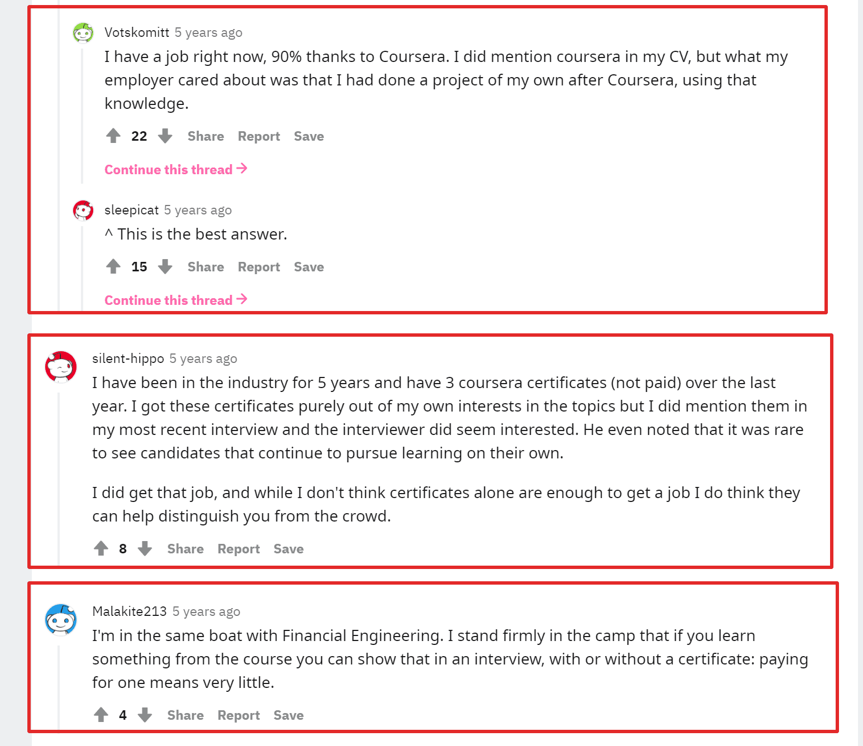Report Malakite213's comment

coord(238,715)
